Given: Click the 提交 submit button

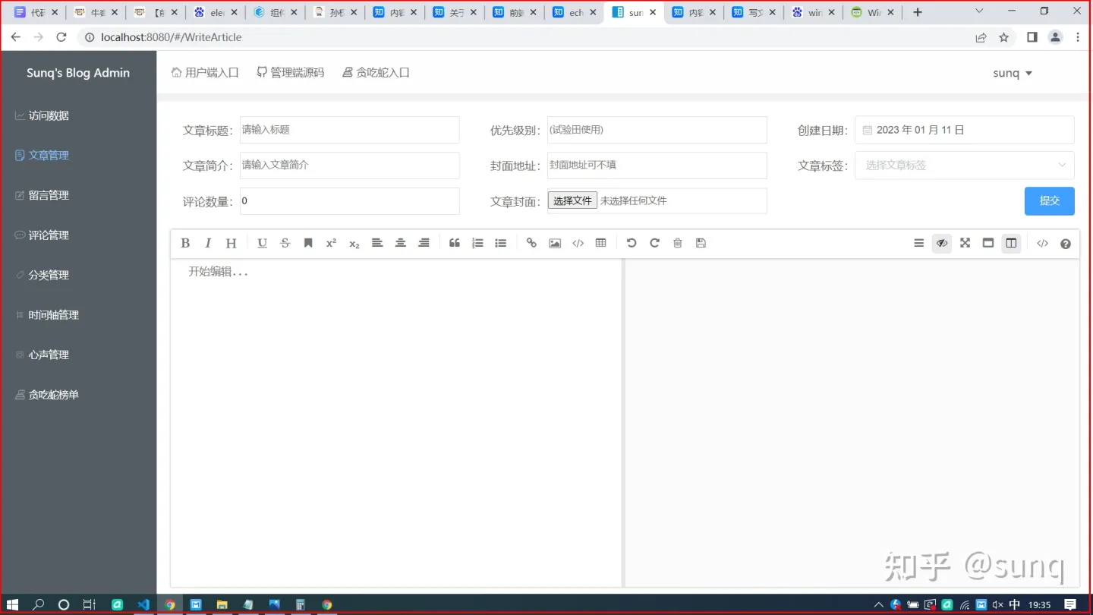Looking at the screenshot, I should [1049, 200].
